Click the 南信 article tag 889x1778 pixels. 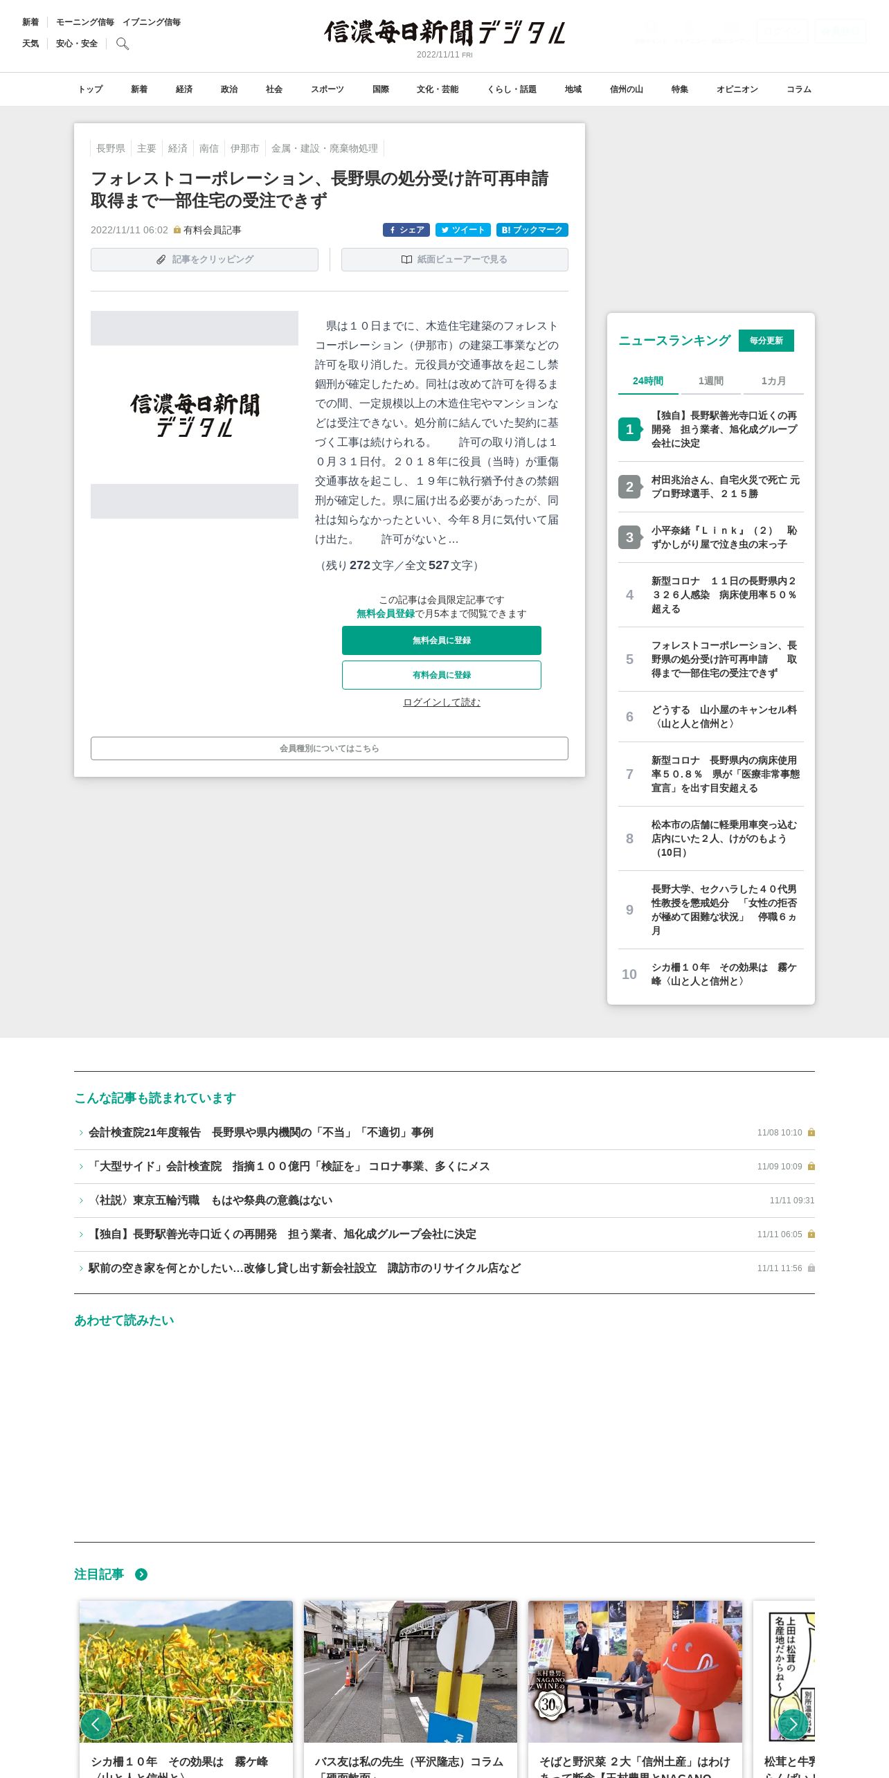209,148
